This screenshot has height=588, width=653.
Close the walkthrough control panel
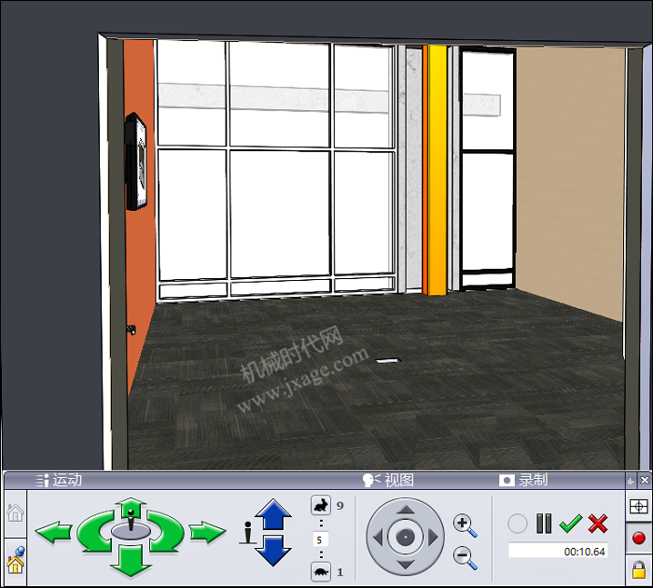(645, 481)
